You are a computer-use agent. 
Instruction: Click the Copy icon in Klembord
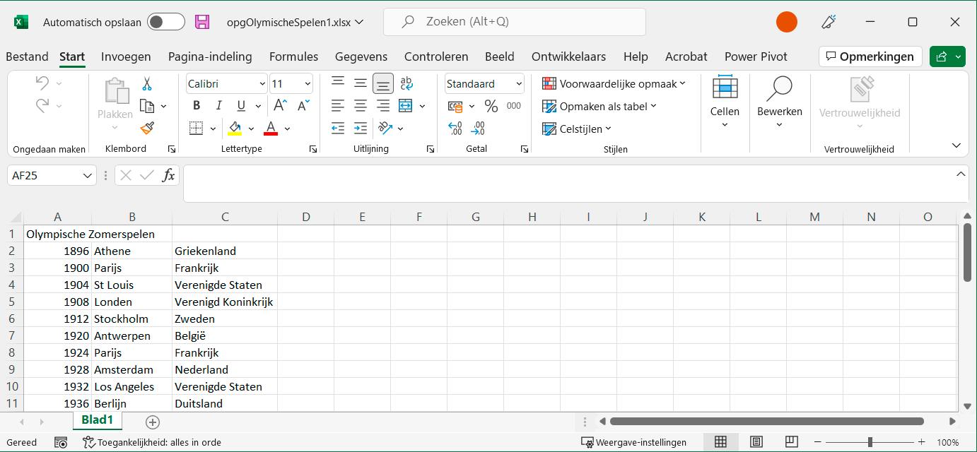[147, 106]
